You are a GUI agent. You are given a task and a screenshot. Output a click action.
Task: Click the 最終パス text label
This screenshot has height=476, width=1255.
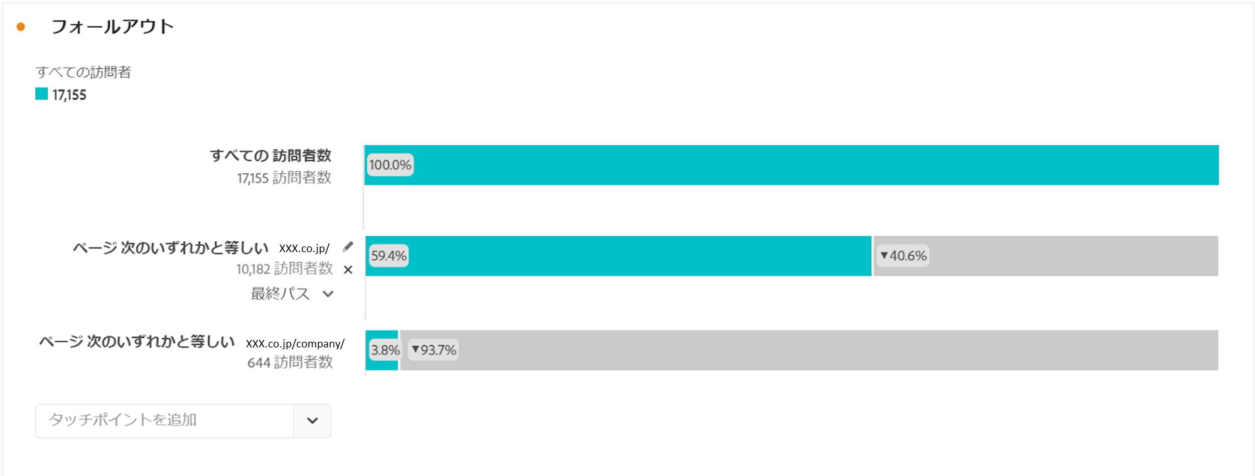point(280,294)
